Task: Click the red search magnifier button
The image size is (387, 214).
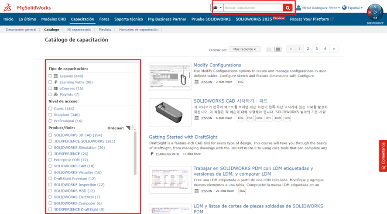Action: point(288,8)
